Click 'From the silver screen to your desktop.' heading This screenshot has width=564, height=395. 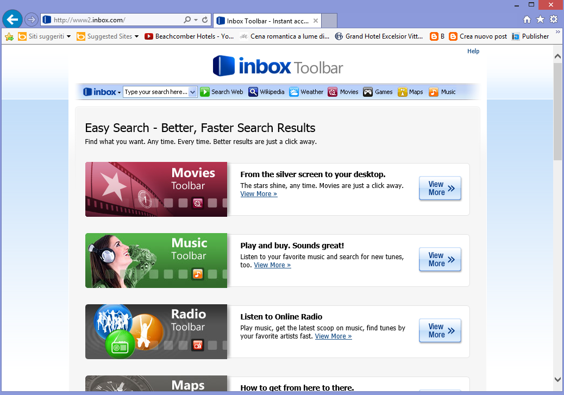(x=313, y=174)
